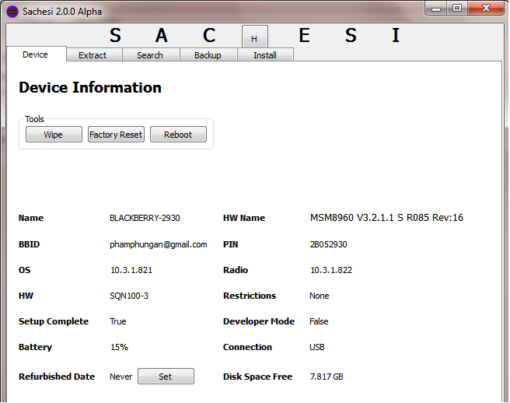Click the Setup Complete label
510x403 pixels.
pyautogui.click(x=54, y=321)
